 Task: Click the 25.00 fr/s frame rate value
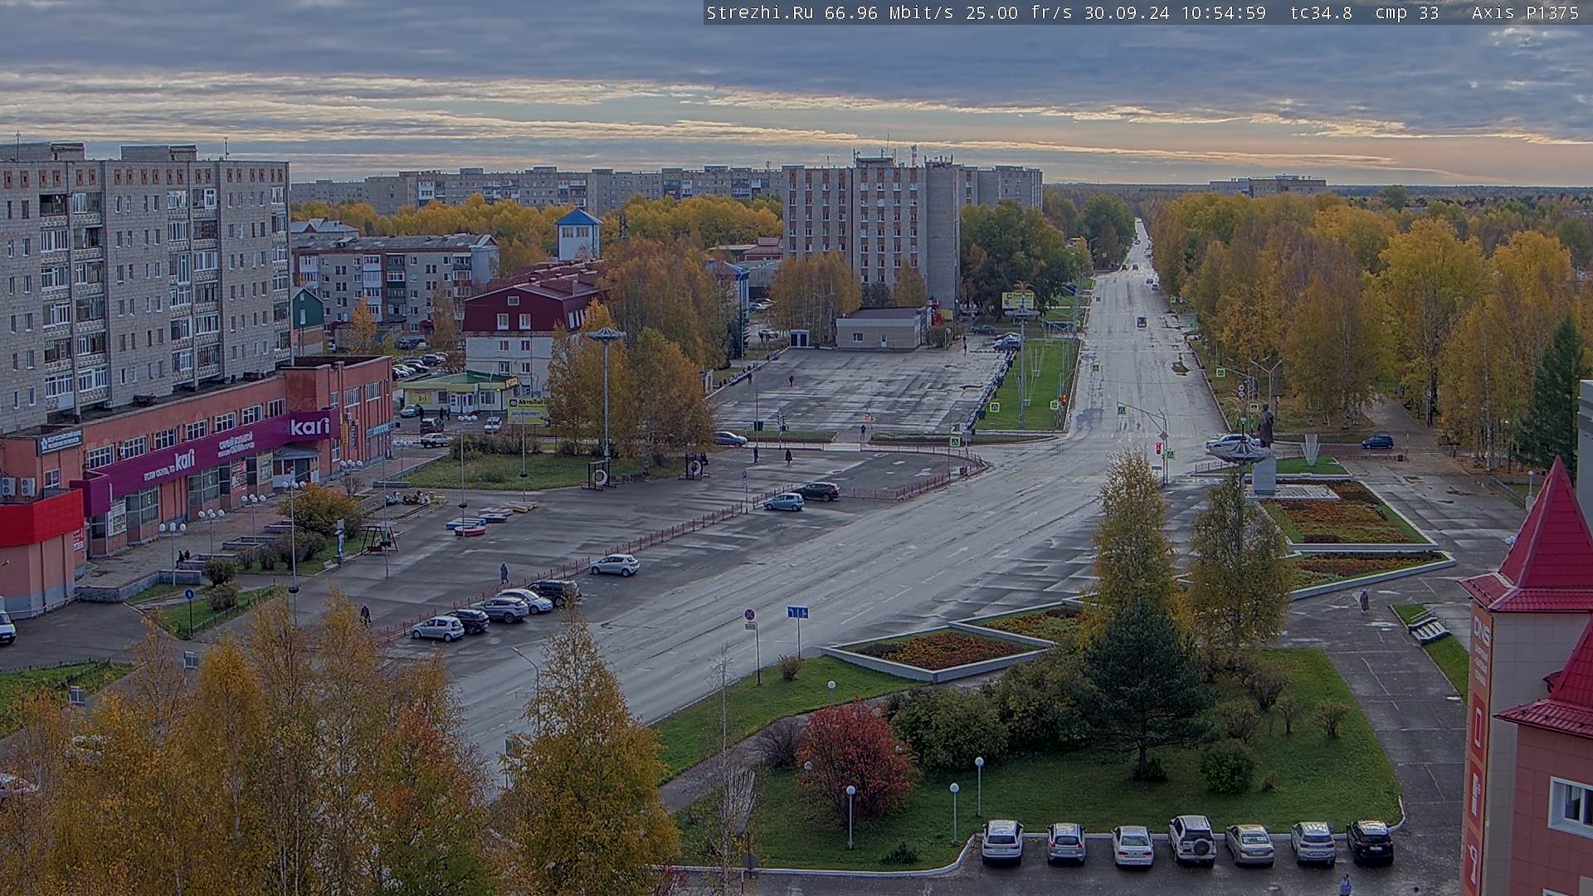(1020, 12)
